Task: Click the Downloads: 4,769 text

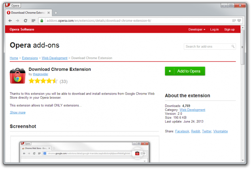Action: click(x=178, y=106)
